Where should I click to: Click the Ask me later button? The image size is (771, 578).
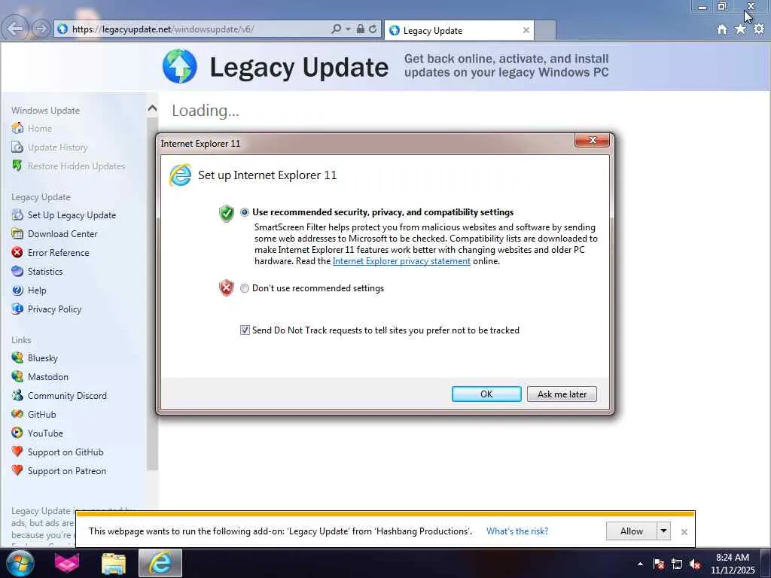pos(562,394)
